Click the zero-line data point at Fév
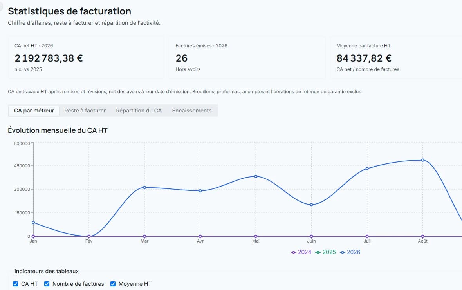 click(89, 236)
